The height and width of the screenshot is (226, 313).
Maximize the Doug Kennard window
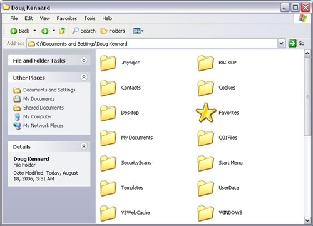coord(295,8)
